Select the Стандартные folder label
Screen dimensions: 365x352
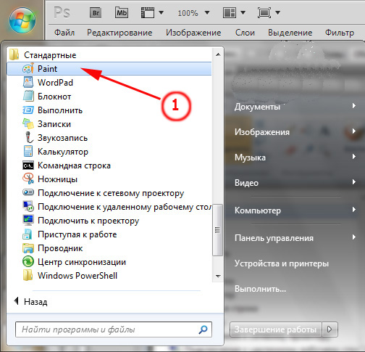point(50,55)
